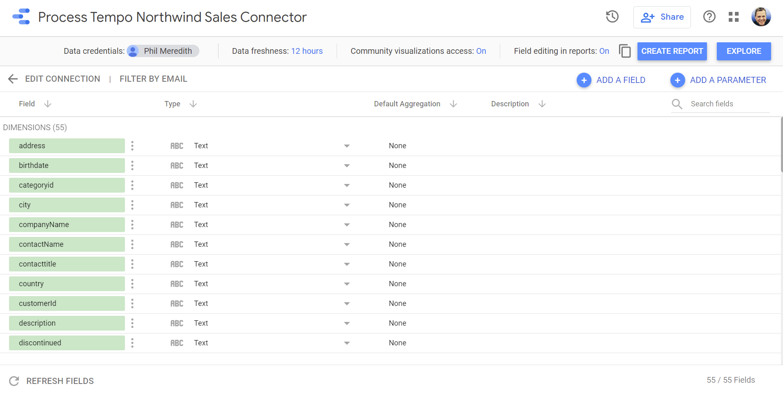Open type dropdown for contacttitle
783x393 pixels.
point(347,264)
